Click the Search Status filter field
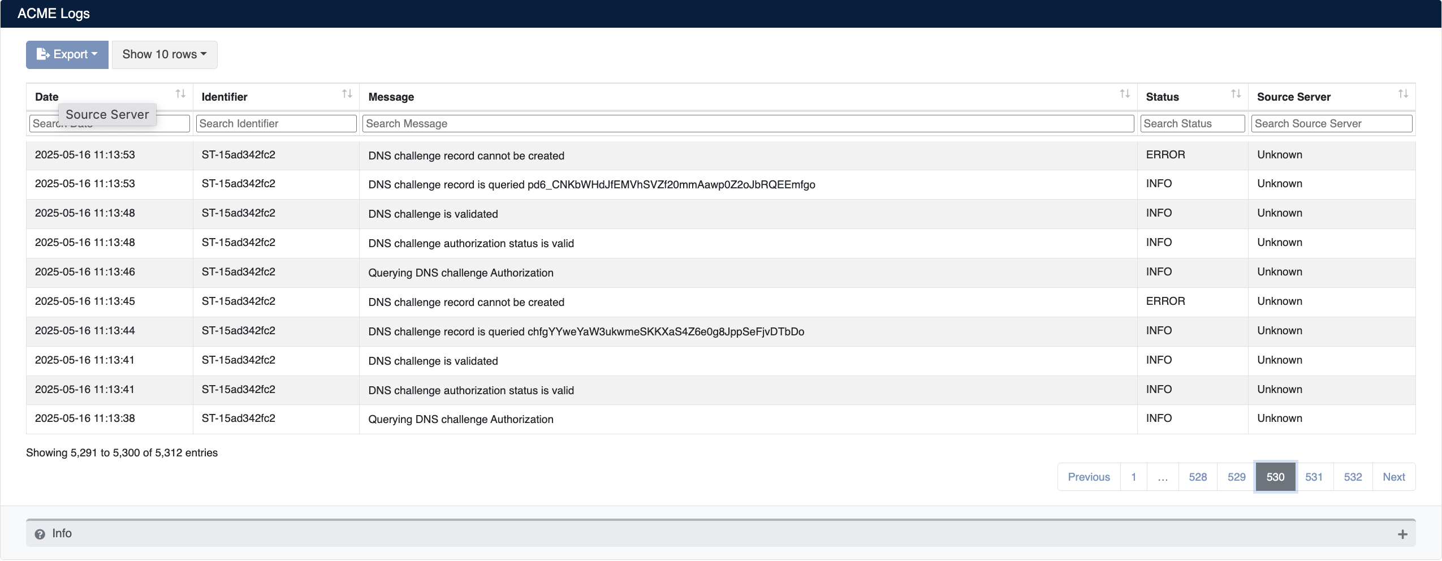 click(1193, 124)
